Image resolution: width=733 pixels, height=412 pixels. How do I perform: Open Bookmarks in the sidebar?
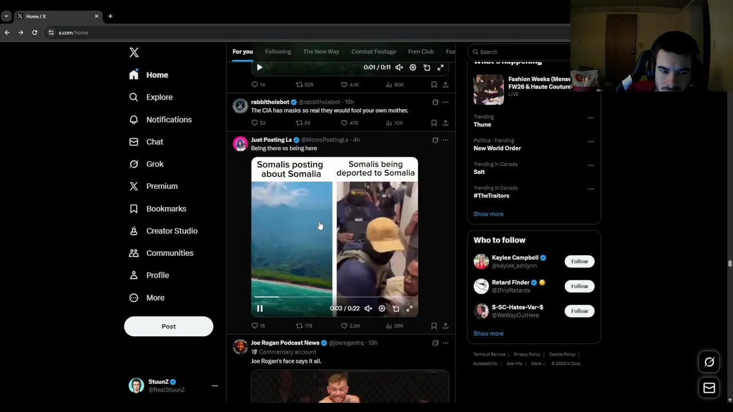tap(157, 209)
